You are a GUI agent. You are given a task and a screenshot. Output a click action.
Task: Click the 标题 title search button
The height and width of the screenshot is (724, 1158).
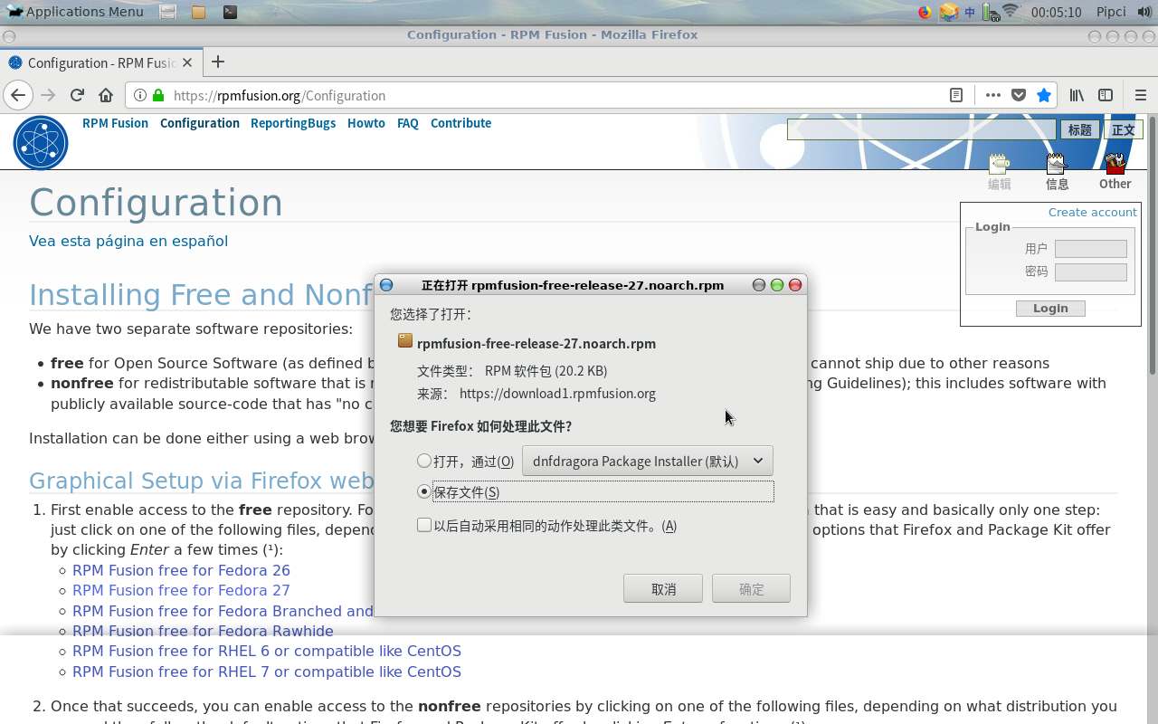point(1080,129)
